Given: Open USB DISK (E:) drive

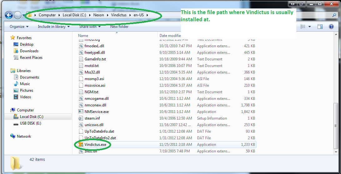Looking at the screenshot, I should tap(31, 123).
